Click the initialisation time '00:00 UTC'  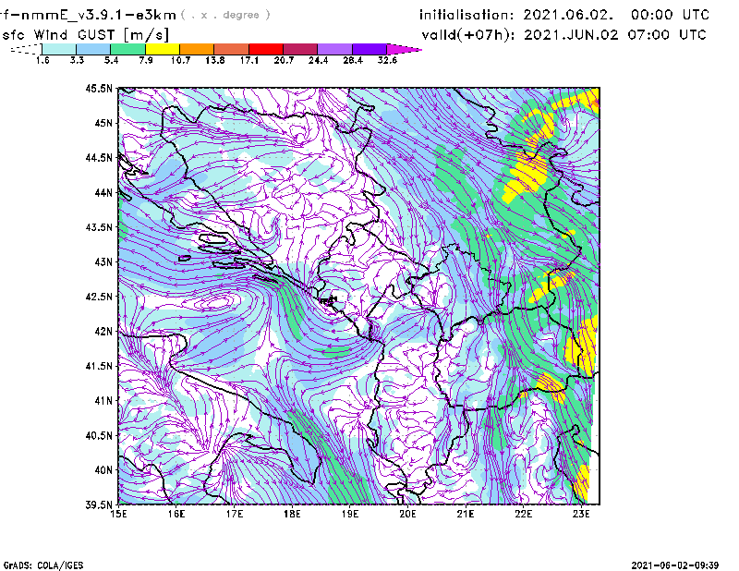[x=670, y=15]
